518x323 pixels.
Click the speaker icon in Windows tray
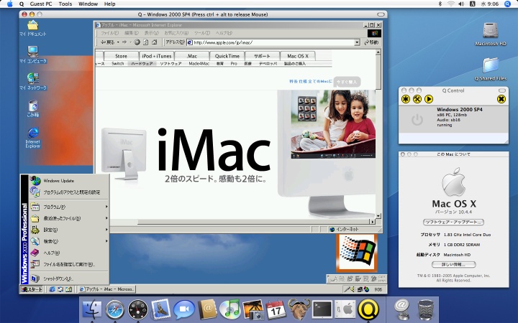(353, 289)
